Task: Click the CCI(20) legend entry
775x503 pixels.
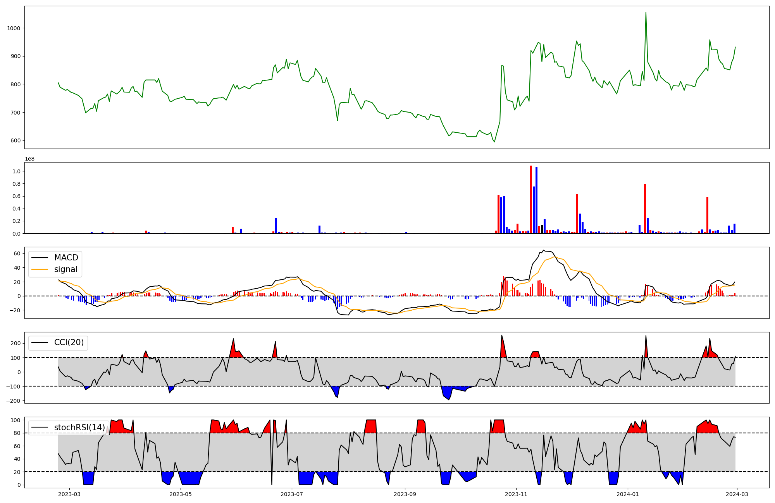Action: [69, 342]
